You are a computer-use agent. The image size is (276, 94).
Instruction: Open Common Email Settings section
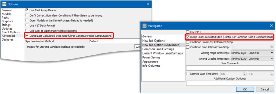coord(158,49)
